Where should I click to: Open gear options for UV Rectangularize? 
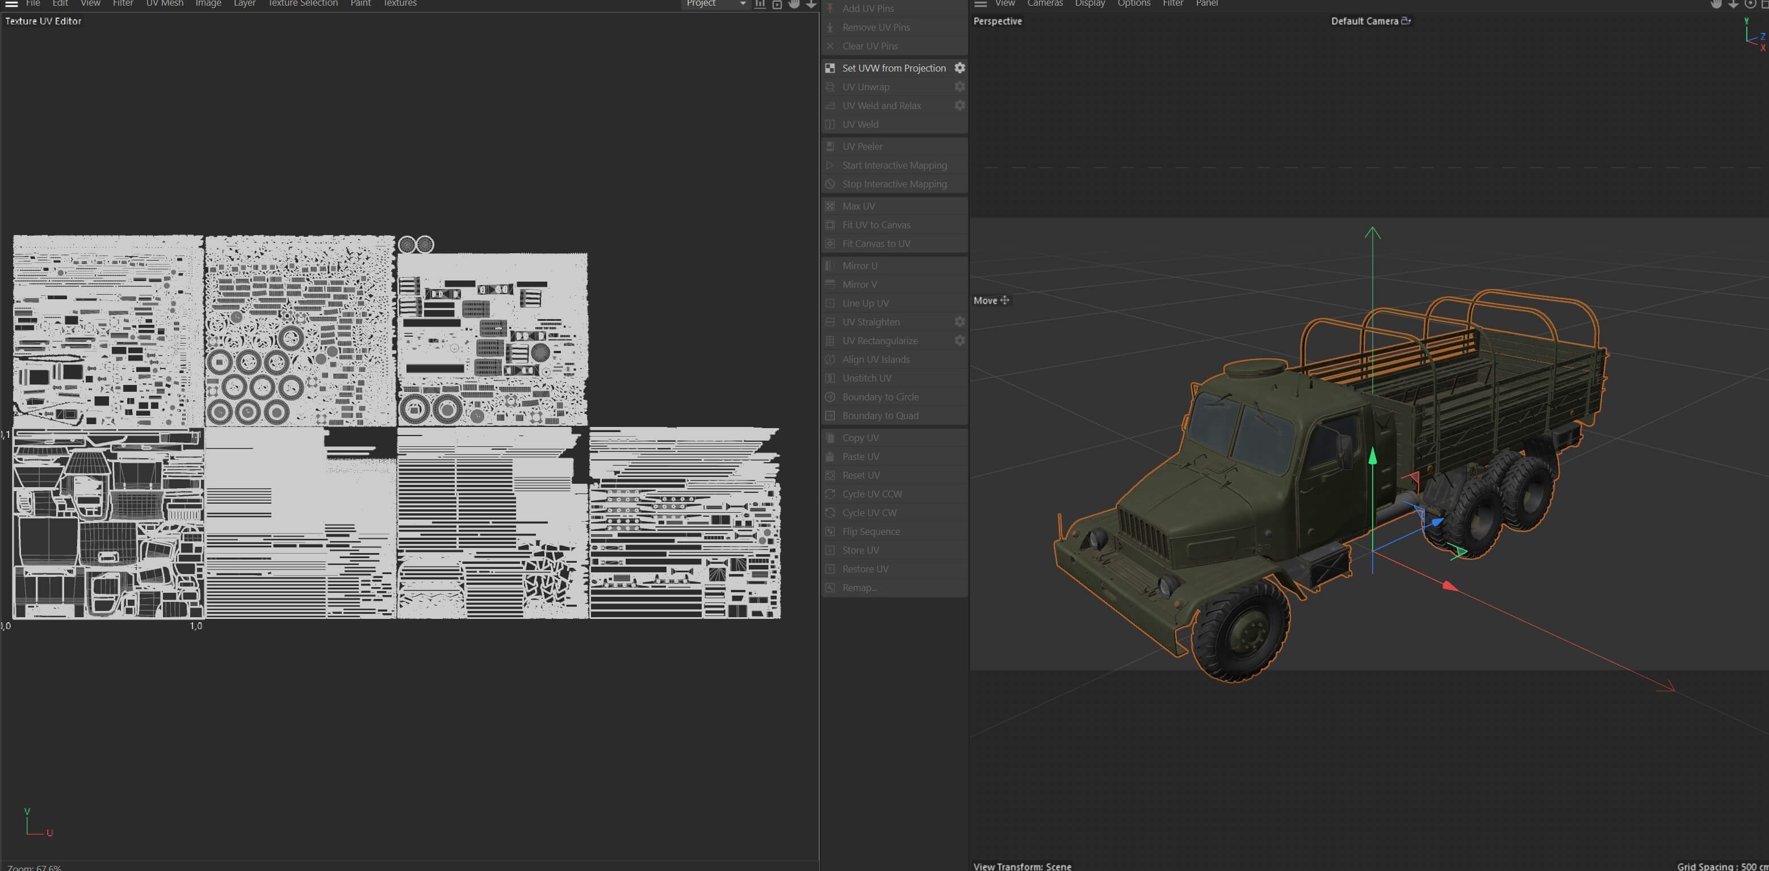(x=959, y=340)
